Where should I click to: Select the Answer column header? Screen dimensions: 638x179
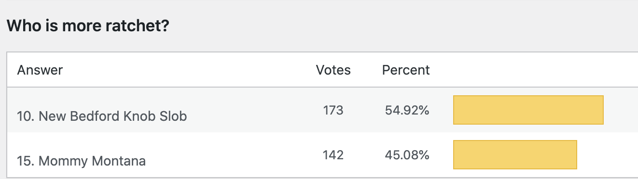tap(40, 70)
